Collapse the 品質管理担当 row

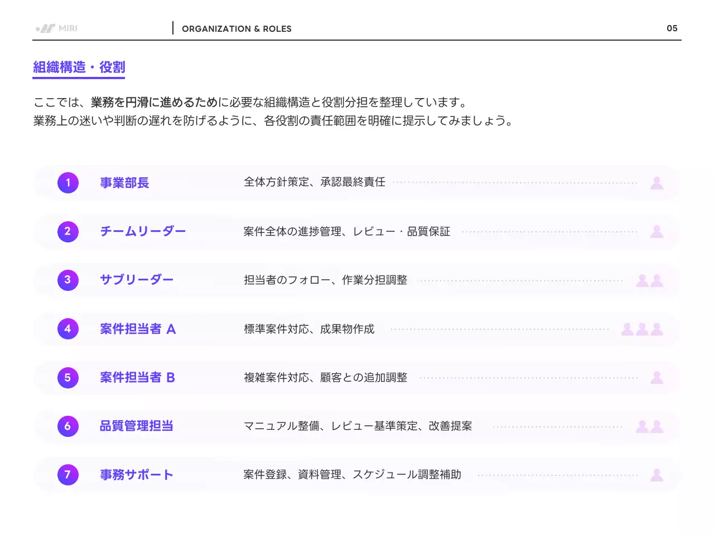357,426
